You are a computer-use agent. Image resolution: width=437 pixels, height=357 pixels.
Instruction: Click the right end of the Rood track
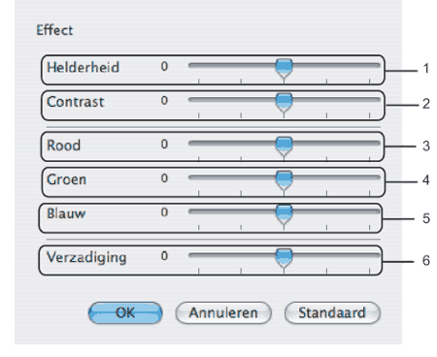coord(377,144)
